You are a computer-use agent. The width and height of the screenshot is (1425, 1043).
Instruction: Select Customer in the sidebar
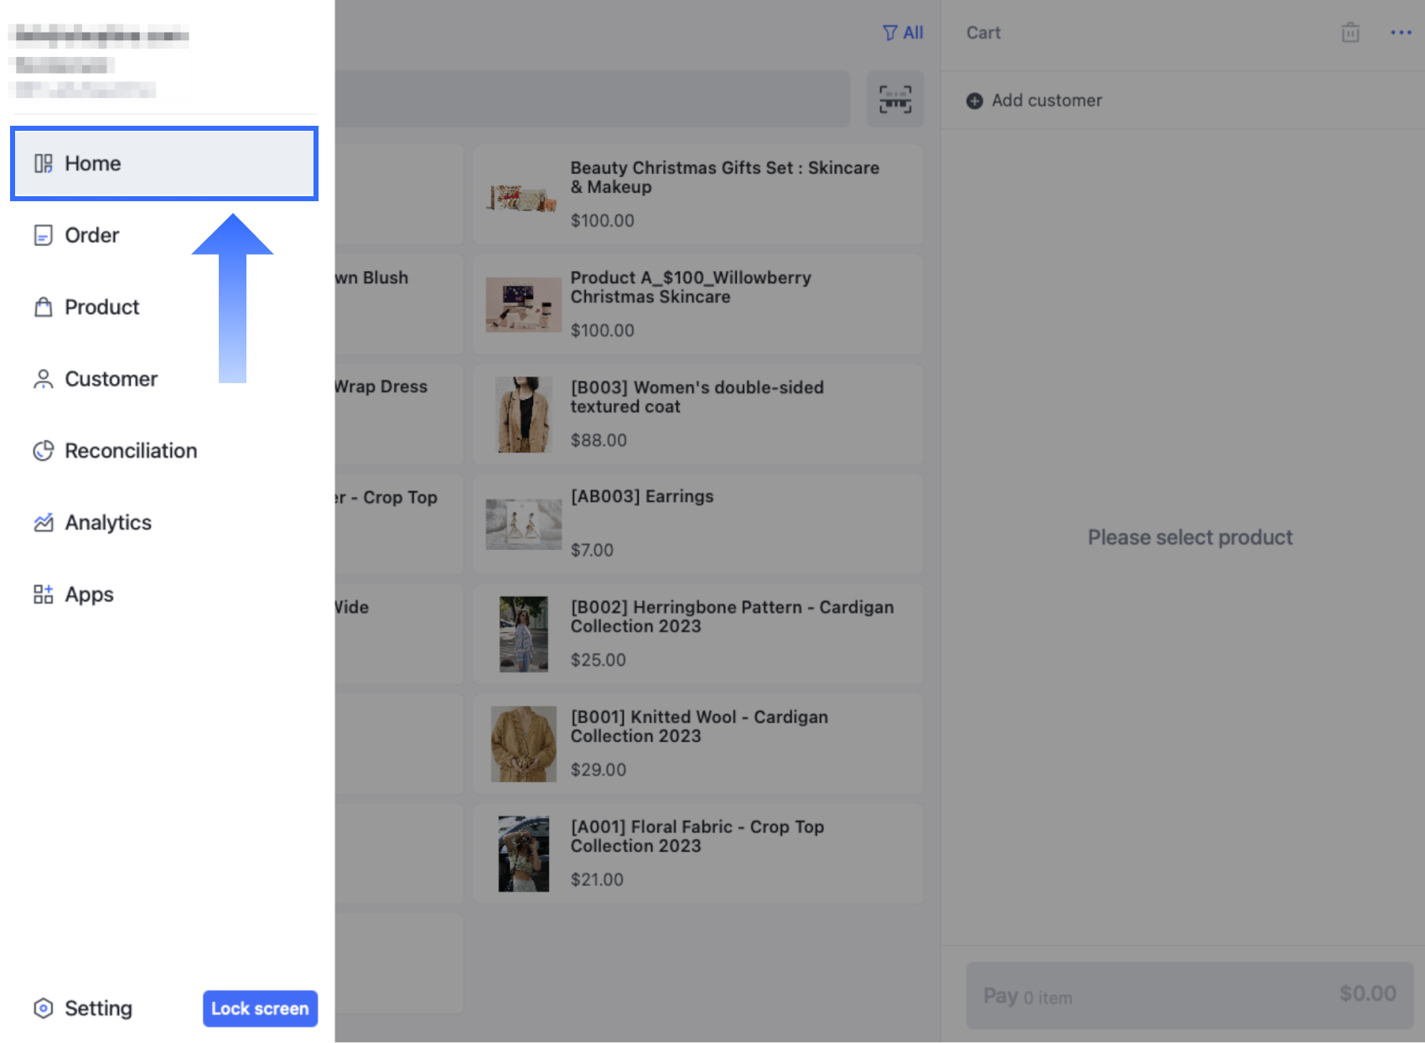tap(164, 379)
